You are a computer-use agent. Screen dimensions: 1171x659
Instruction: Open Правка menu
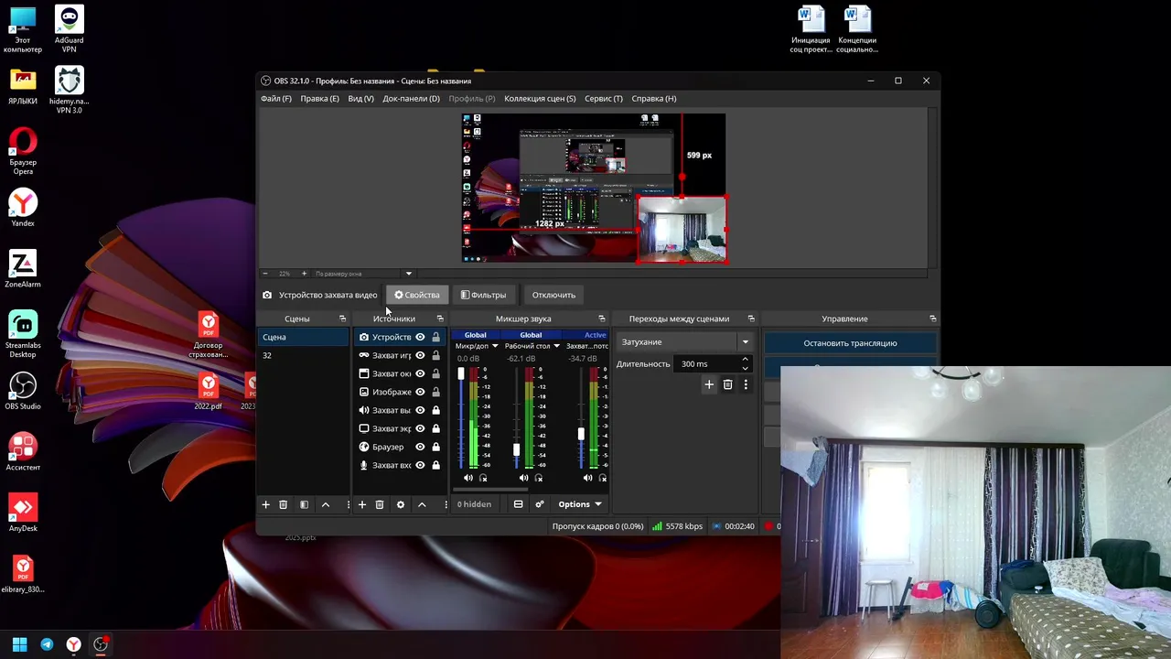(x=319, y=98)
